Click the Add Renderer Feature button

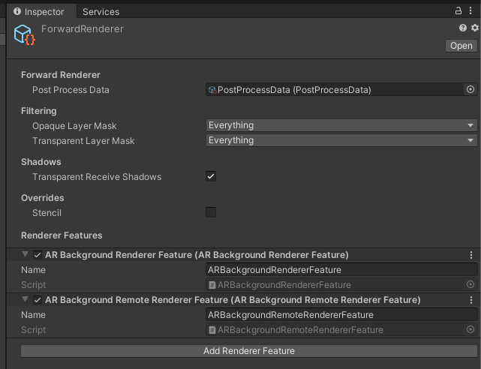coord(248,351)
